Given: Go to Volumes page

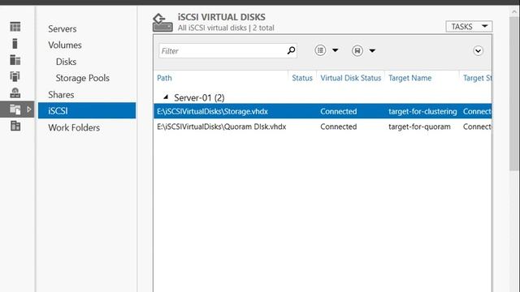Looking at the screenshot, I should 65,45.
